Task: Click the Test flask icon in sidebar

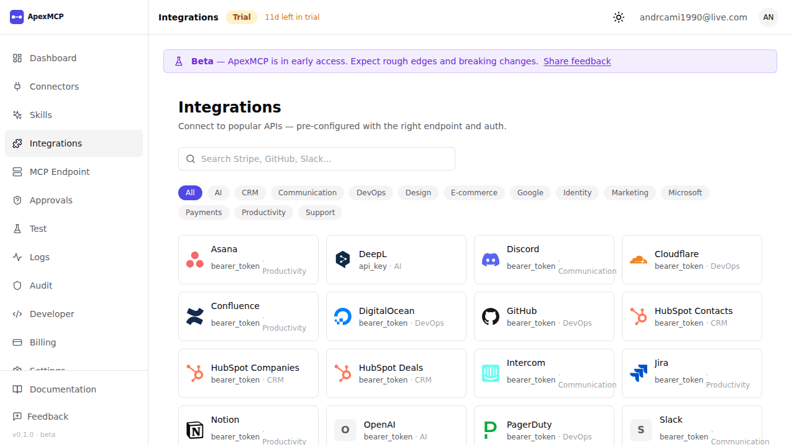Action: click(x=17, y=229)
